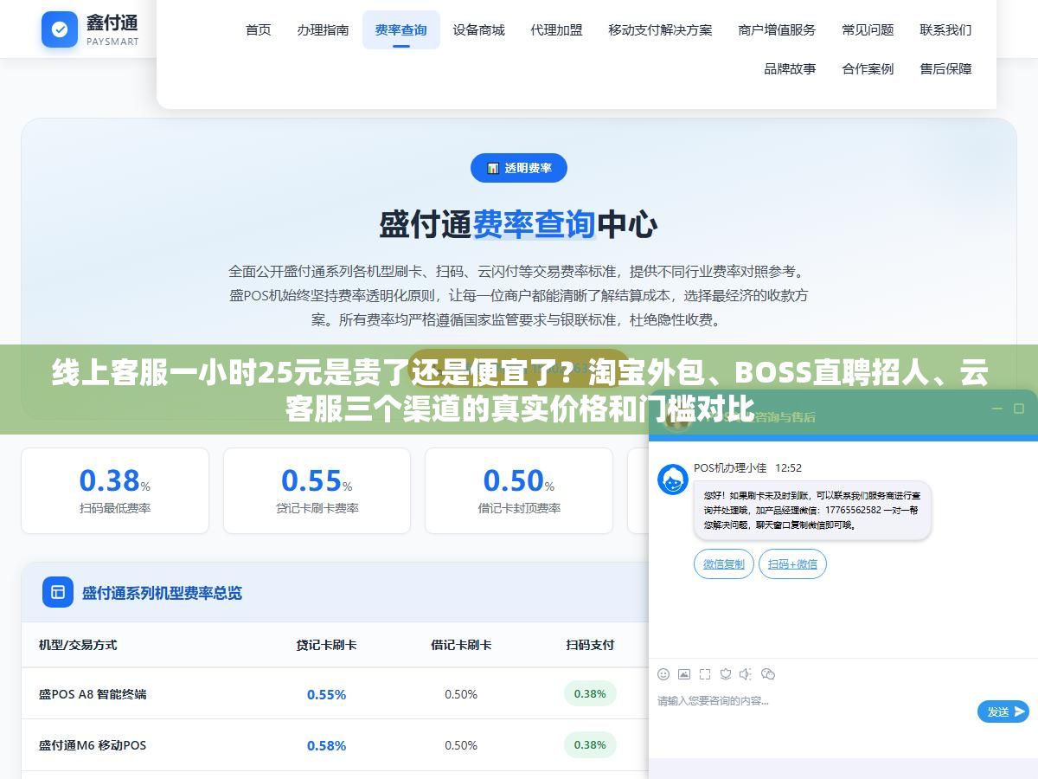Click the POS机办理小佳 agent avatar

[673, 479]
